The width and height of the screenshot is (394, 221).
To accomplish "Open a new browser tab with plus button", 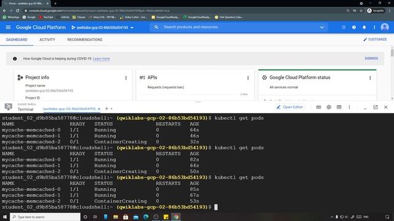I will 55,4.
